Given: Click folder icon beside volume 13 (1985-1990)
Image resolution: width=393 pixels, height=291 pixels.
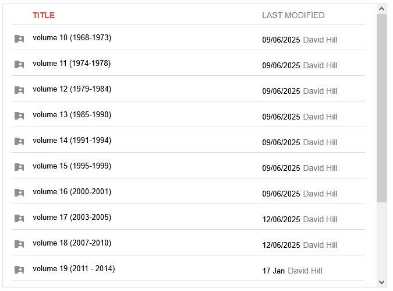Looking at the screenshot, I should point(19,116).
